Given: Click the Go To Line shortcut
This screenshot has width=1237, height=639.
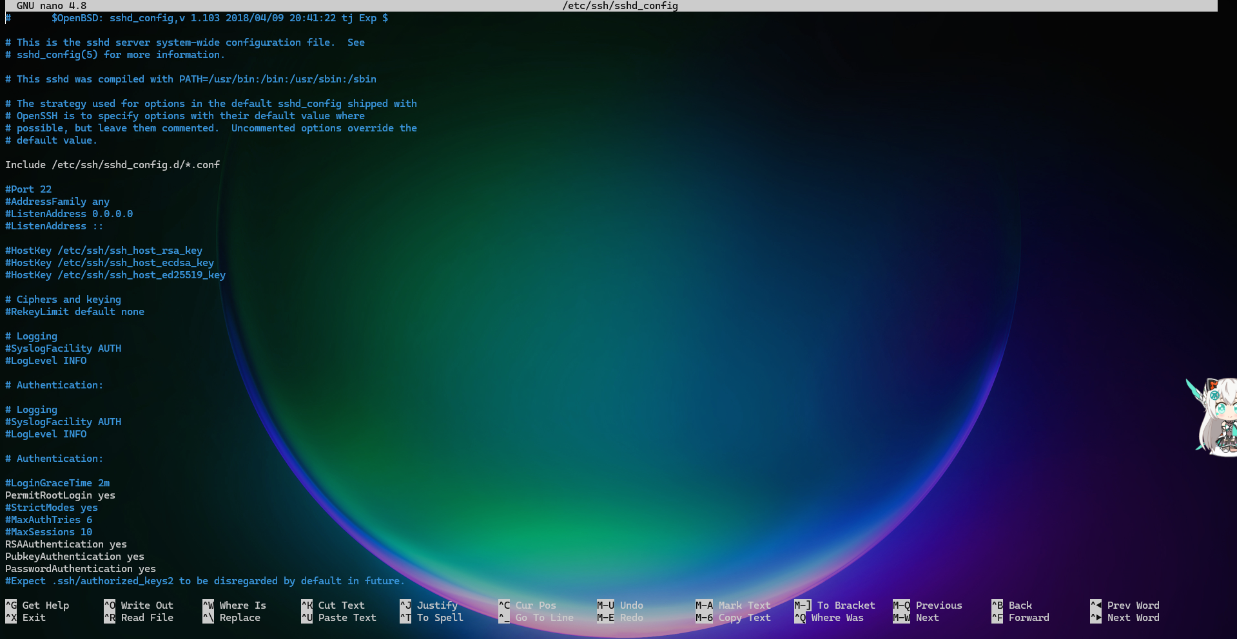Looking at the screenshot, I should [x=536, y=618].
